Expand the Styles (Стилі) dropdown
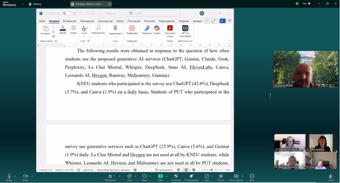 coord(84,36)
